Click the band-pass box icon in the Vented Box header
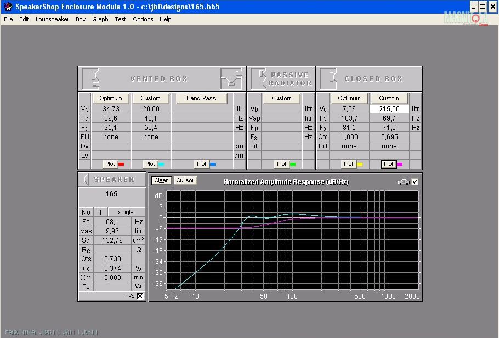The height and width of the screenshot is (338, 499). 231,79
